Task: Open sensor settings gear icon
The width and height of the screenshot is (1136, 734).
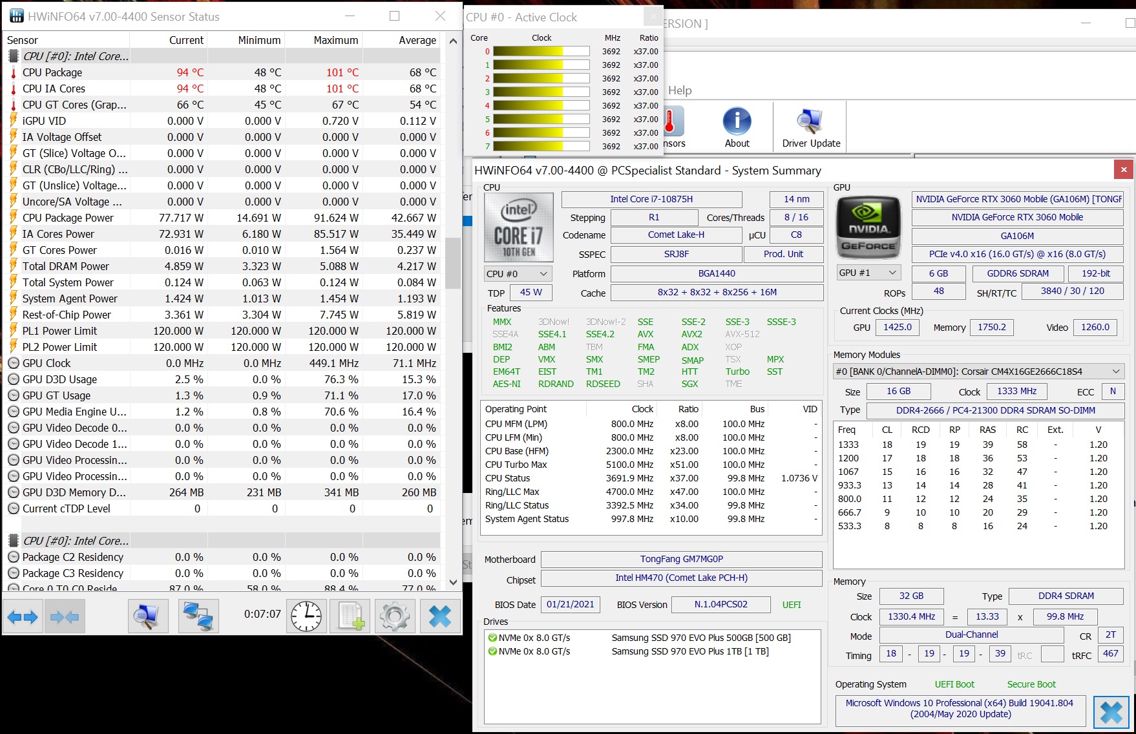Action: pyautogui.click(x=395, y=616)
